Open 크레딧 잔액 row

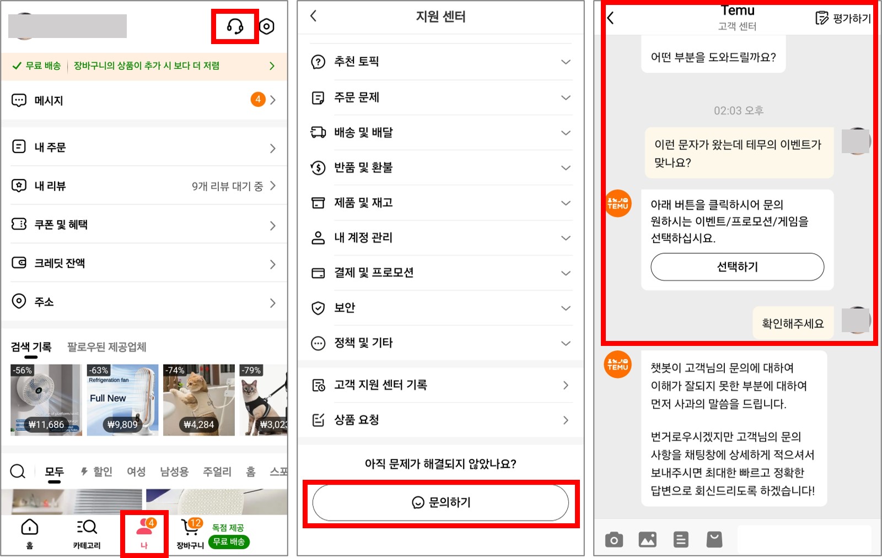[x=144, y=263]
